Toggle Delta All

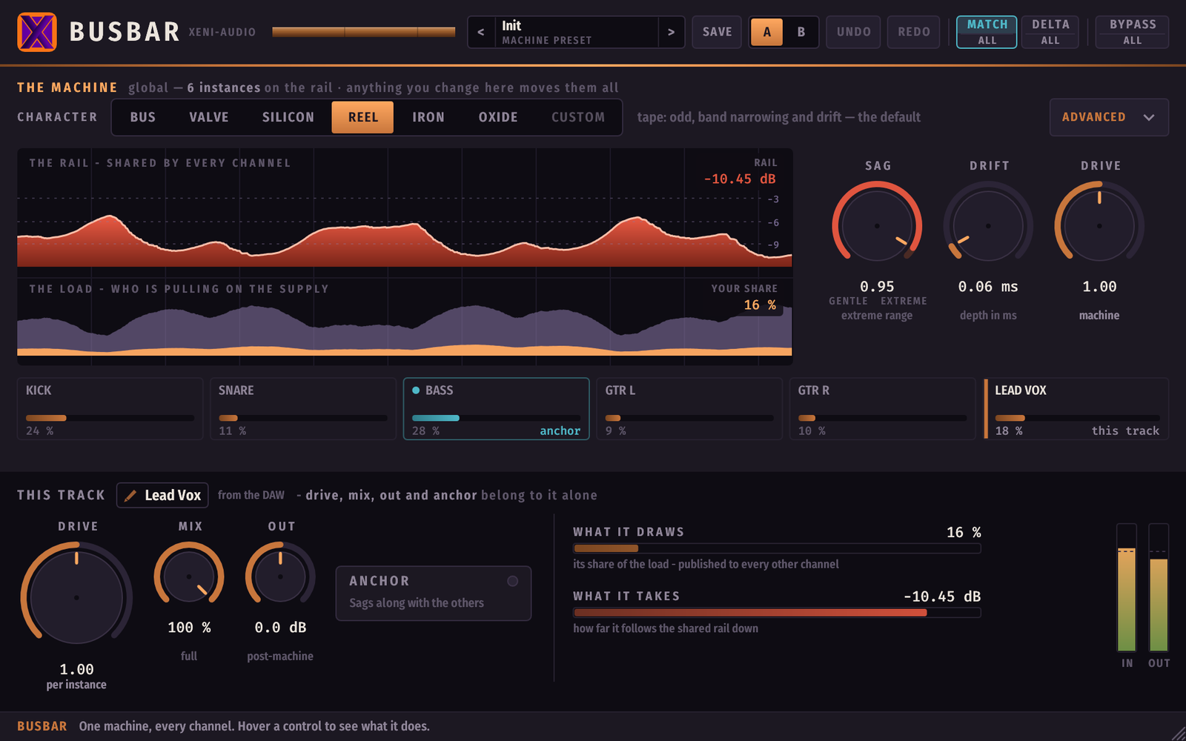[1050, 32]
